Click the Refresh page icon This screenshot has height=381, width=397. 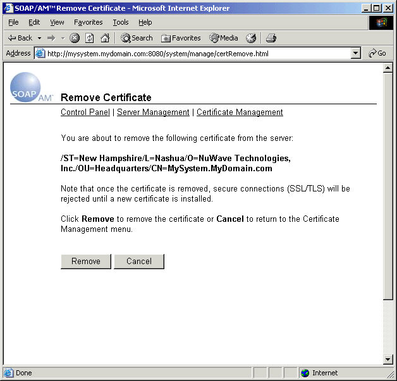[x=90, y=38]
